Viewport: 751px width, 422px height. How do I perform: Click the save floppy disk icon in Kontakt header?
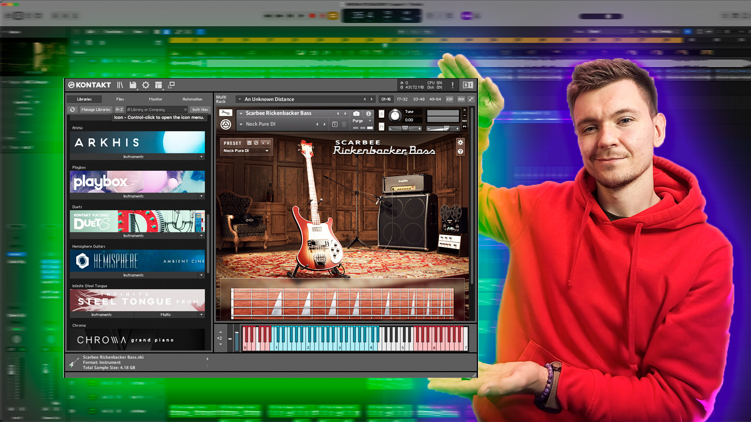click(133, 85)
